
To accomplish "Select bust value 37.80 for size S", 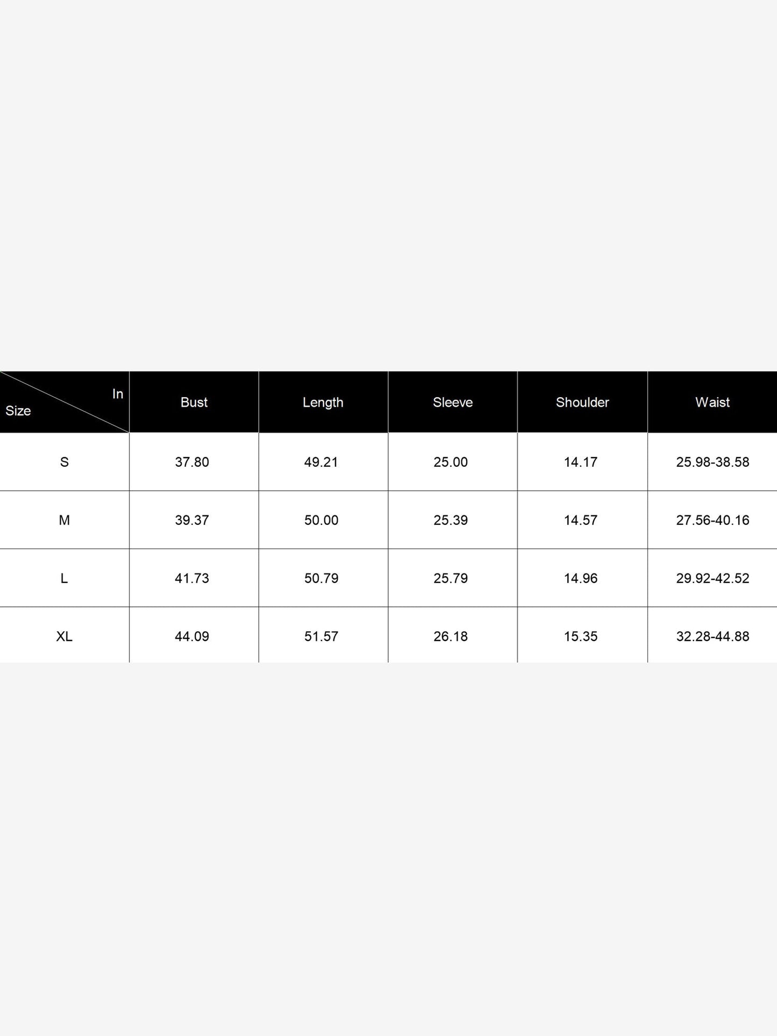I will (192, 462).
